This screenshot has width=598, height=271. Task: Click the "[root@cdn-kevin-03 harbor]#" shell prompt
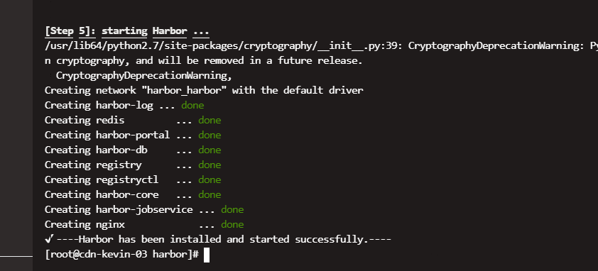121,254
